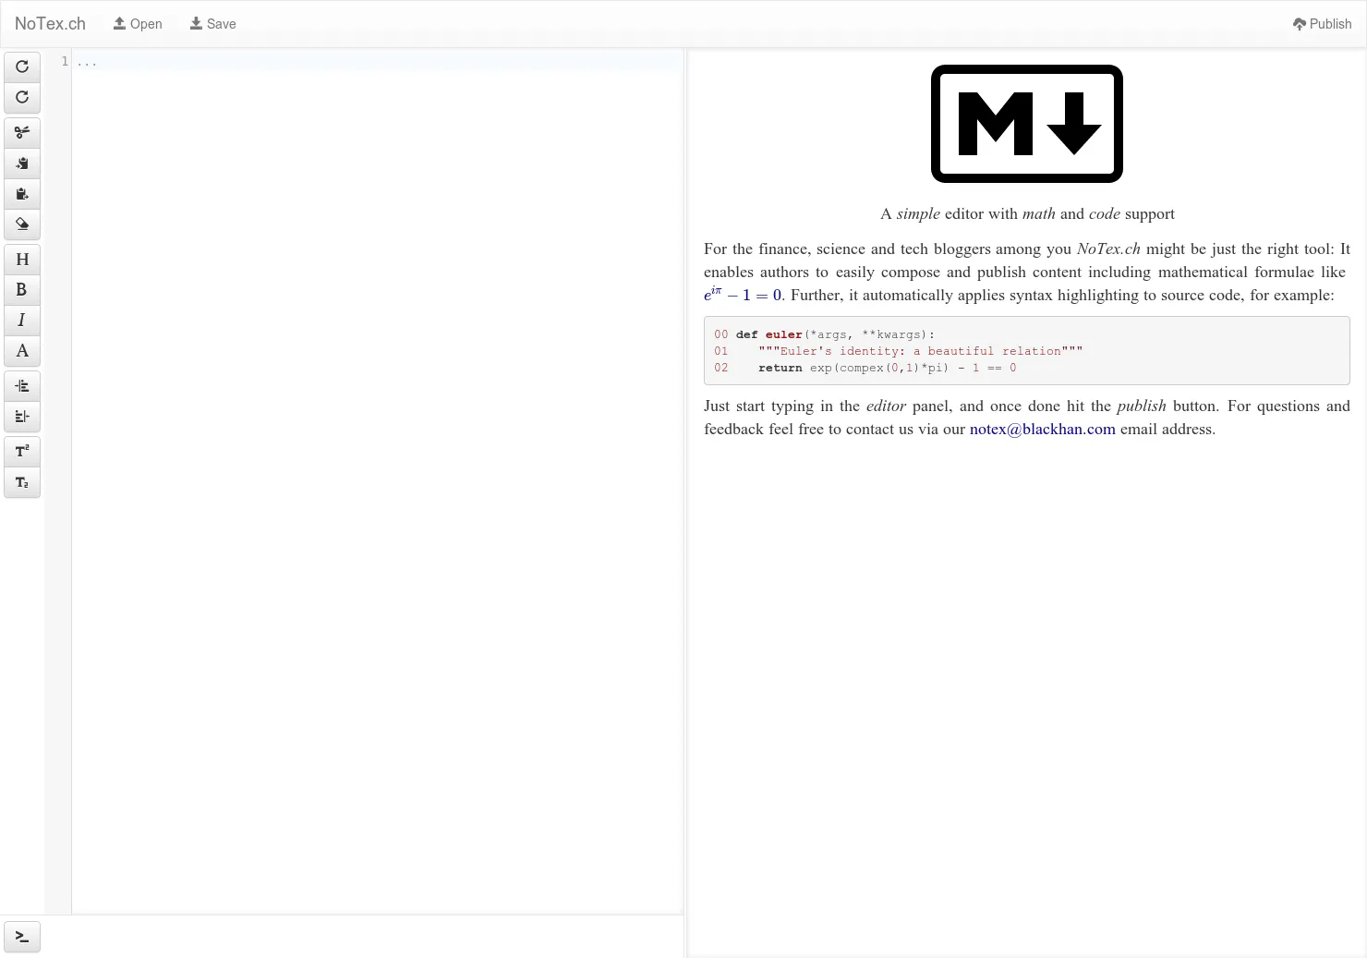Toggle italic with the I button
1367x958 pixels.
coord(22,321)
